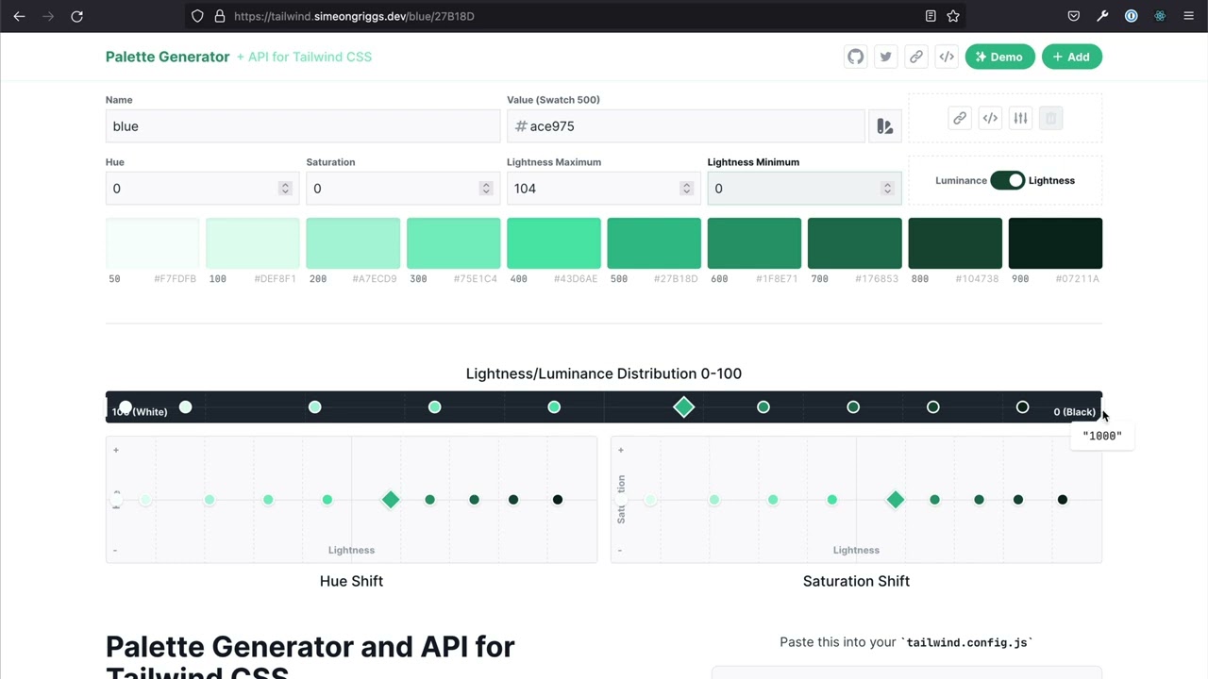Click the Hue Shift caption
1208x679 pixels.
click(x=351, y=581)
